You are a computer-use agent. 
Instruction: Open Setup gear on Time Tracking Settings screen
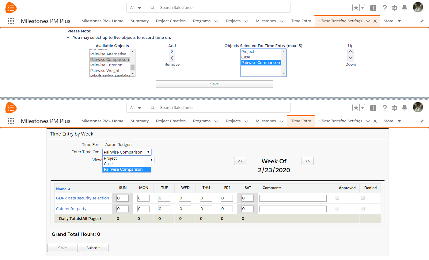pyautogui.click(x=395, y=8)
